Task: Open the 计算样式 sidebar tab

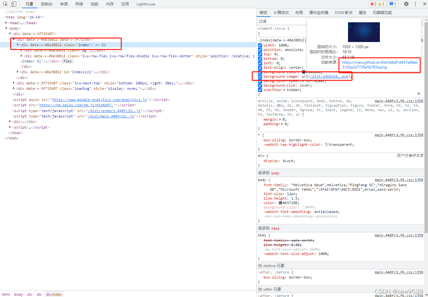Action: [x=281, y=13]
